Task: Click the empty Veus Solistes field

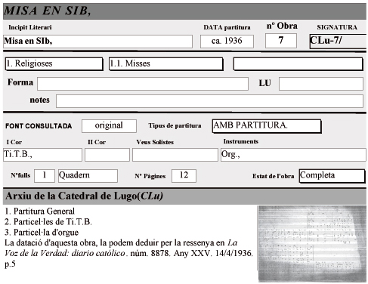Action: (x=175, y=155)
